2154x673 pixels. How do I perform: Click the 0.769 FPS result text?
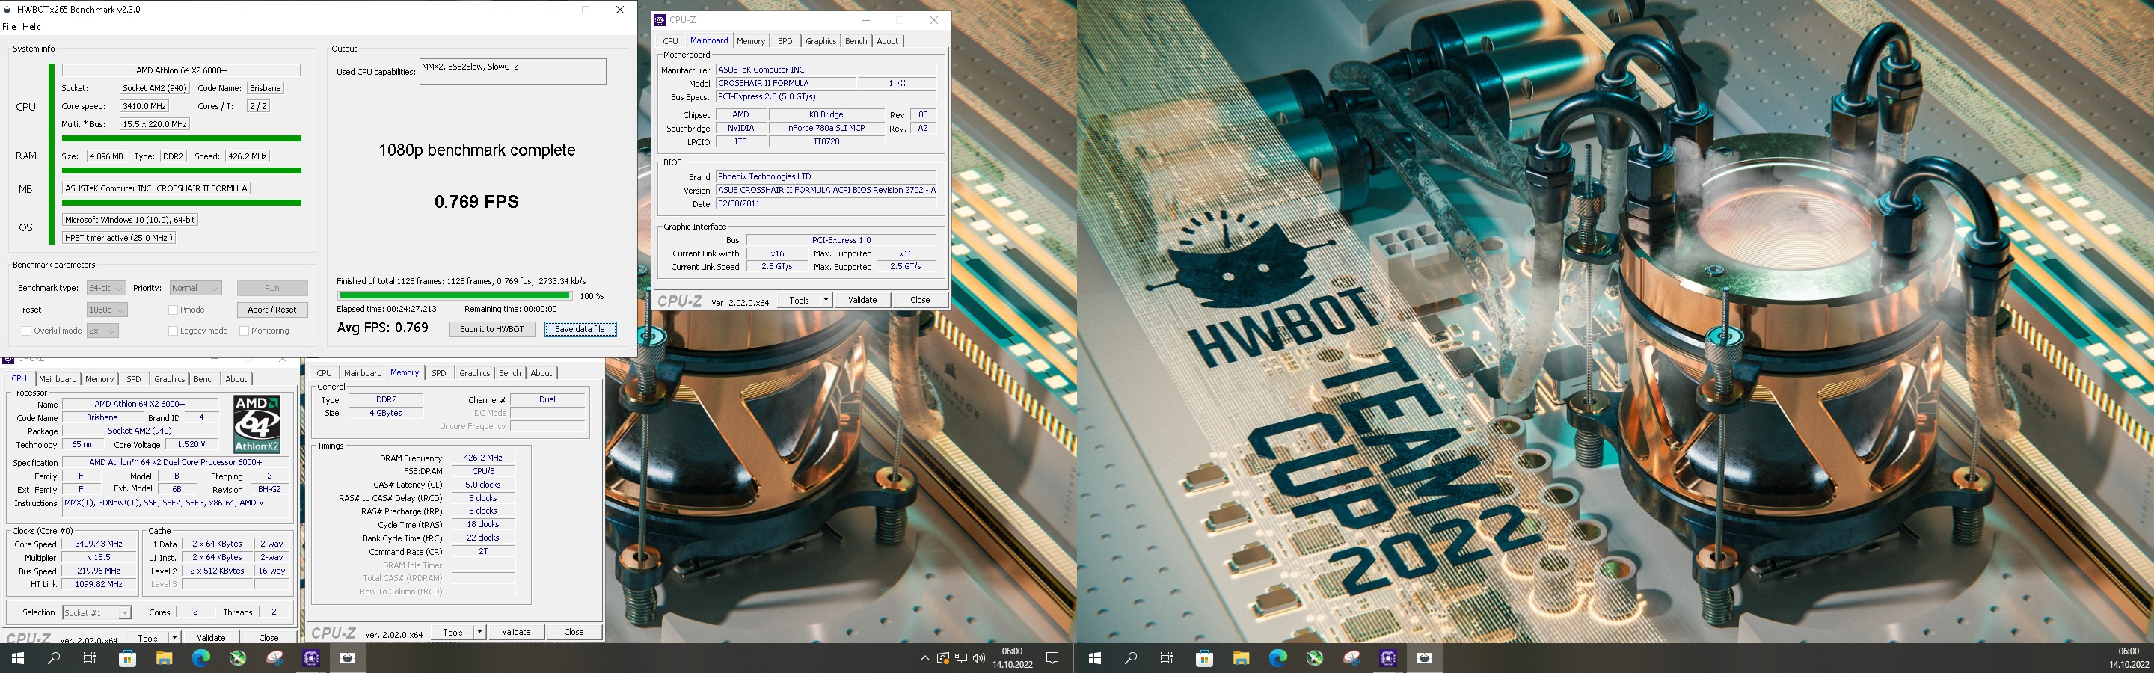click(476, 201)
